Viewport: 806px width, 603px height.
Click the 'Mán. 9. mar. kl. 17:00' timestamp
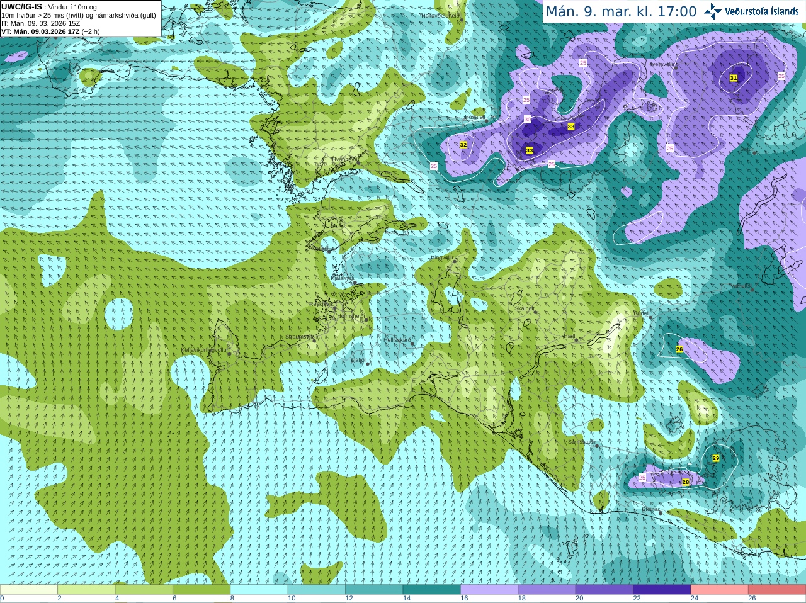click(x=621, y=11)
